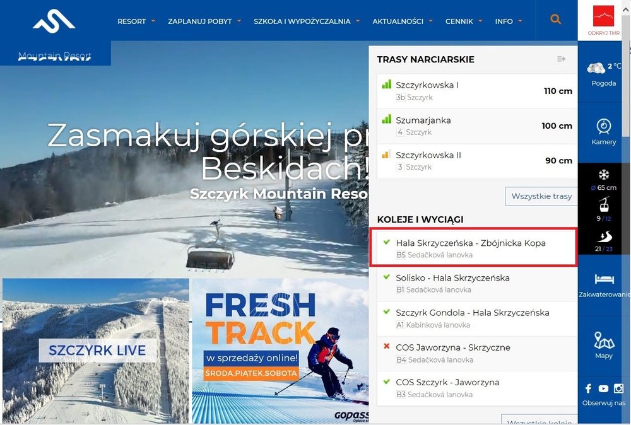Expand the Aktualności menu
The width and height of the screenshot is (631, 425).
coord(403,21)
